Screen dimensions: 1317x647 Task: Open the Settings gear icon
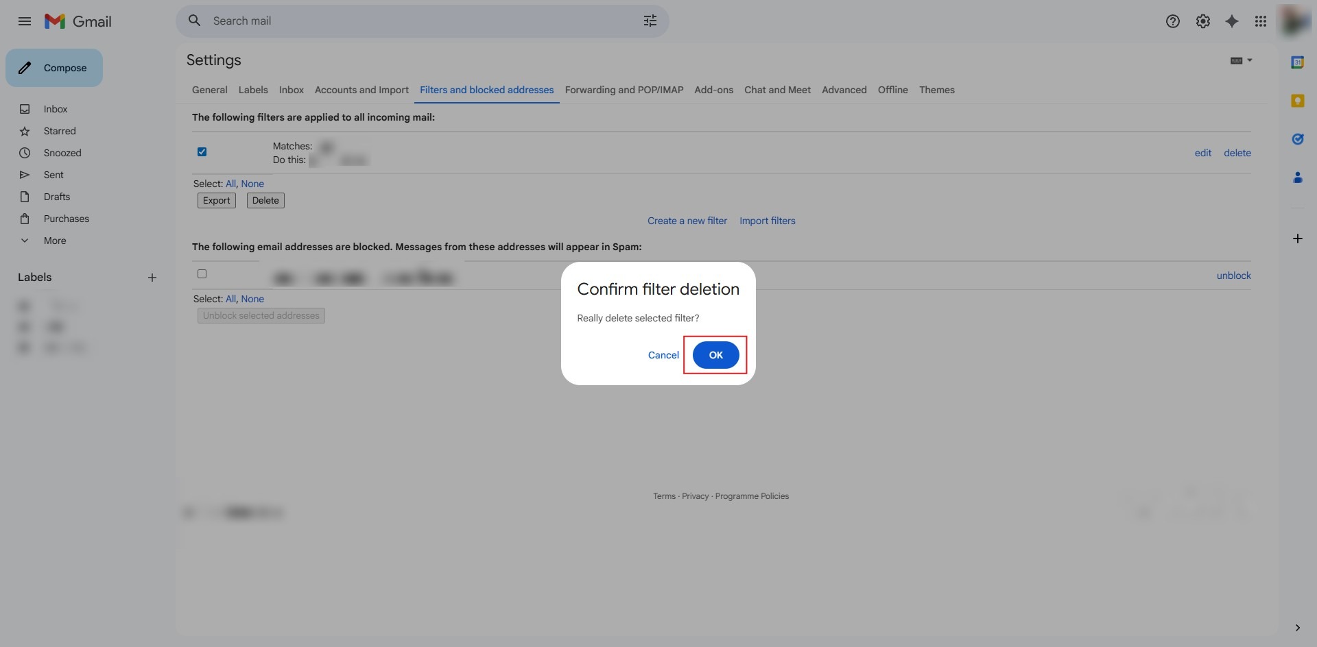click(1202, 21)
